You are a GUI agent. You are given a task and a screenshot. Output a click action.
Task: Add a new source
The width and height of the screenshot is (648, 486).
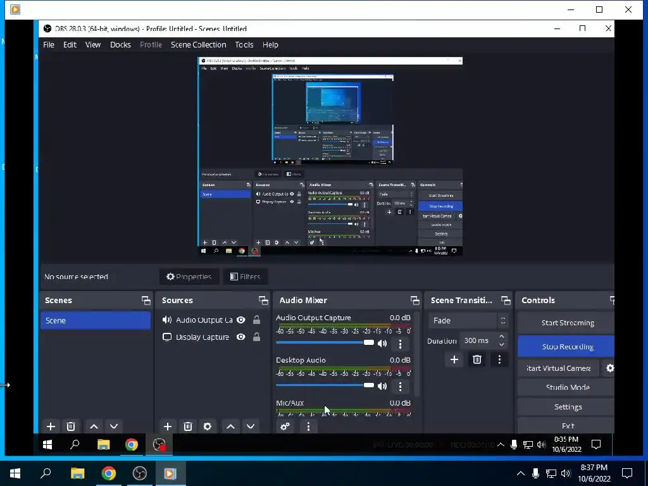click(167, 426)
